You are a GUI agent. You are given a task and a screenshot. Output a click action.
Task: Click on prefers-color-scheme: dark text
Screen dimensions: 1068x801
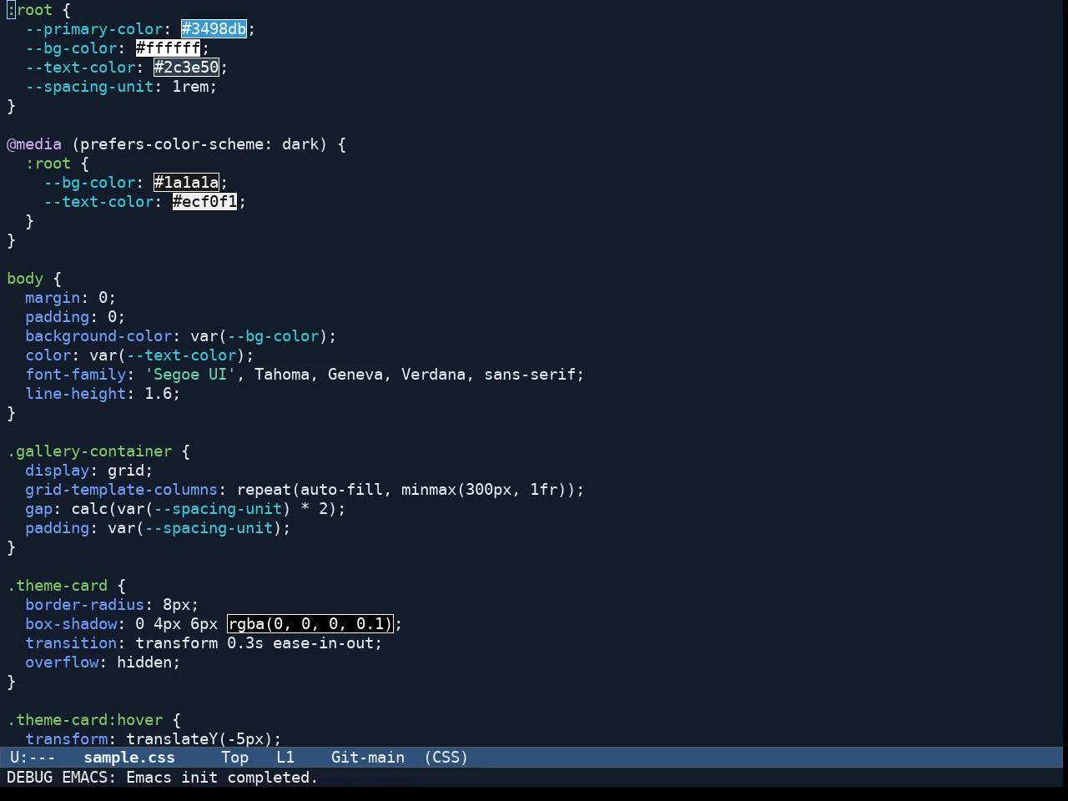click(199, 144)
